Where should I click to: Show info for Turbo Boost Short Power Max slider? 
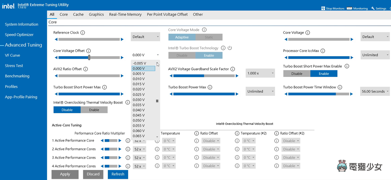pyautogui.click(x=105, y=87)
